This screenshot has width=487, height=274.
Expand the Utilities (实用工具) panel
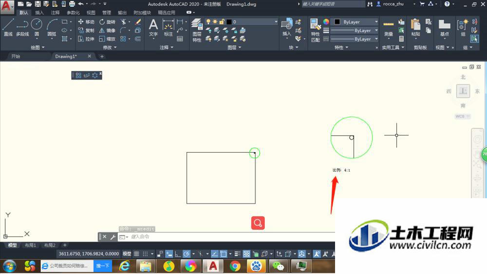point(393,48)
